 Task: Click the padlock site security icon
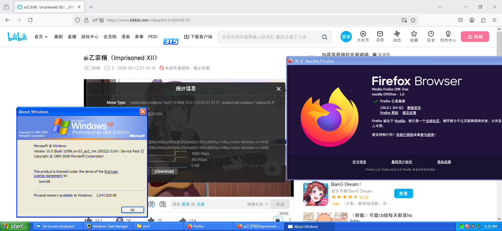(x=86, y=20)
